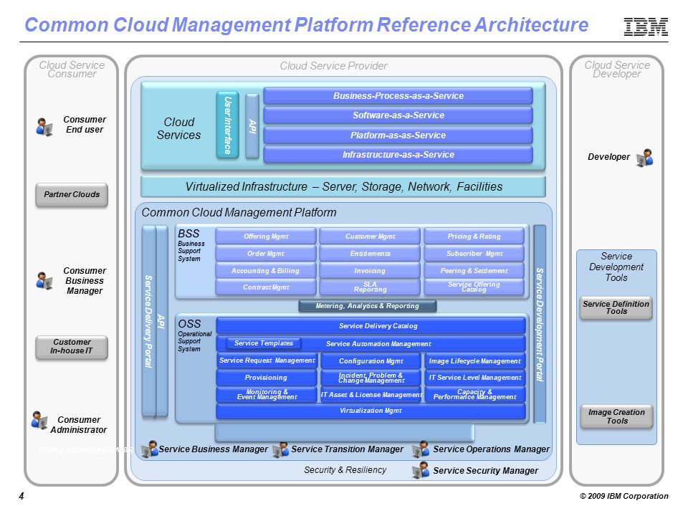Select the Software-as-a-Service bar
Screen dimensions: 688x516
click(398, 115)
